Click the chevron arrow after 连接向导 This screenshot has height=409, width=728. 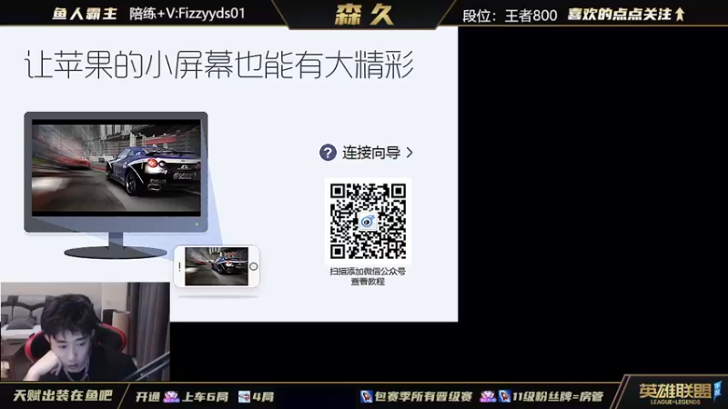(409, 153)
